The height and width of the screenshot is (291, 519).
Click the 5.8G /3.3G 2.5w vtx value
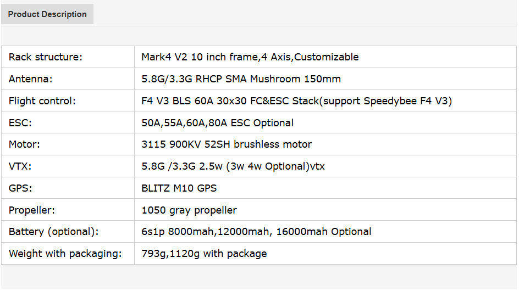point(233,166)
